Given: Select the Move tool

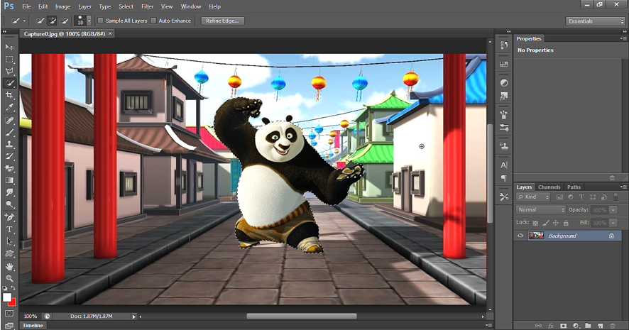Looking at the screenshot, I should pos(9,47).
